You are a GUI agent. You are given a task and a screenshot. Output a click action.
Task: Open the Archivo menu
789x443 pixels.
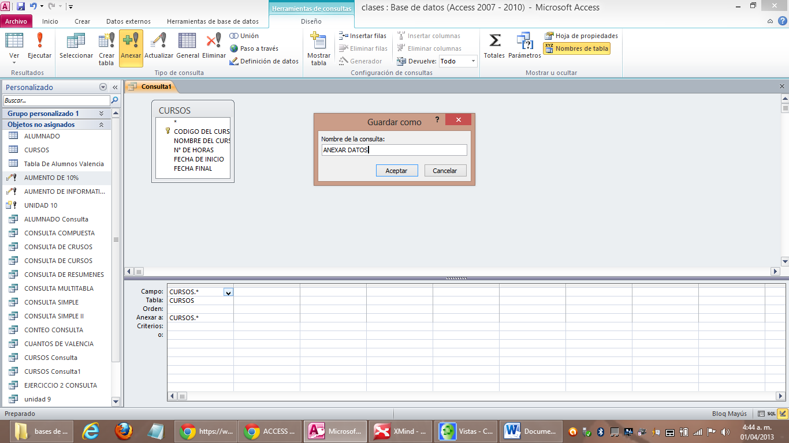tap(17, 20)
